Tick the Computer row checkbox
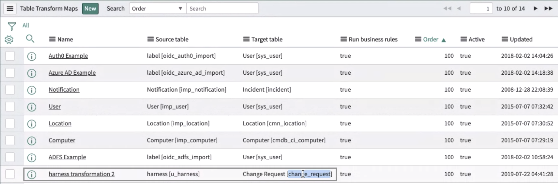 pyautogui.click(x=10, y=140)
